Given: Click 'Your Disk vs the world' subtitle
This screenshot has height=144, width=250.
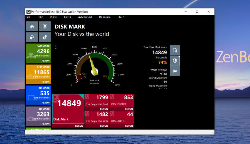Looking at the screenshot, I should (x=82, y=34).
